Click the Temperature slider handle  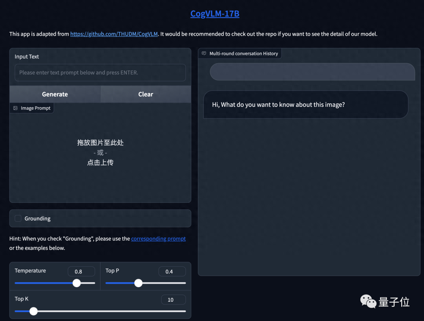[77, 283]
